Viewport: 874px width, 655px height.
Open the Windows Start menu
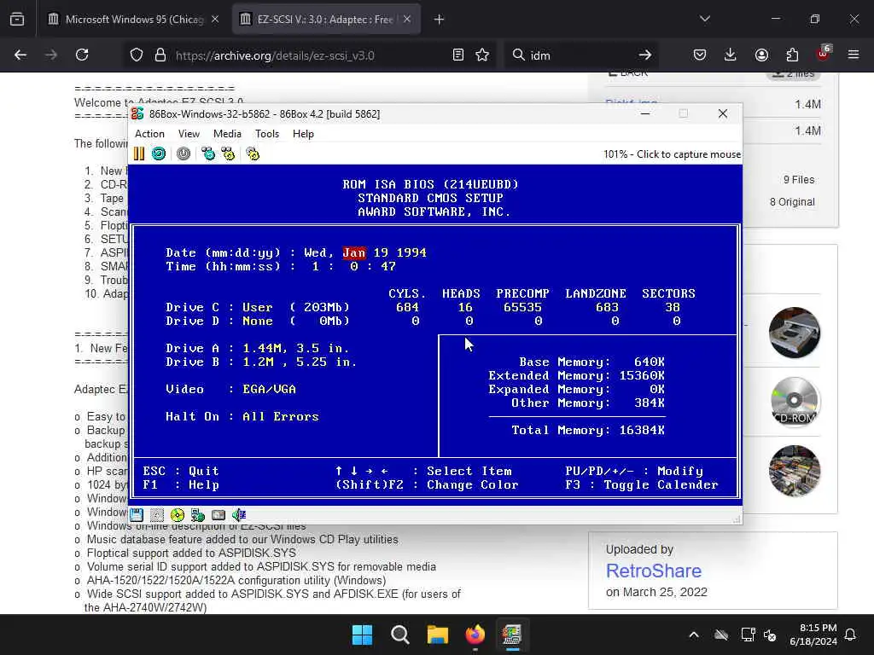[362, 635]
